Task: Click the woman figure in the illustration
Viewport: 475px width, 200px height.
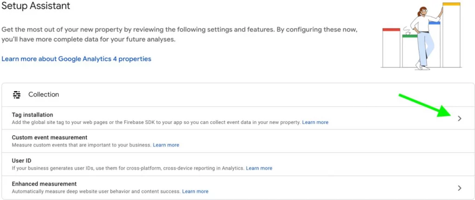Action: [x=425, y=38]
